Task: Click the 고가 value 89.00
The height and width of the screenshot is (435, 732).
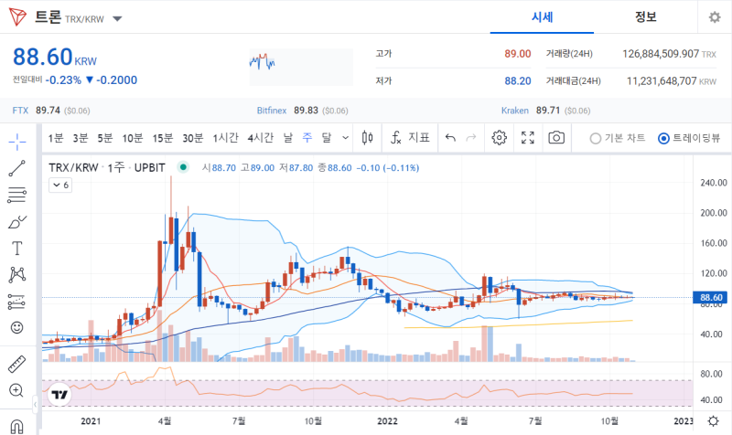Action: (518, 54)
